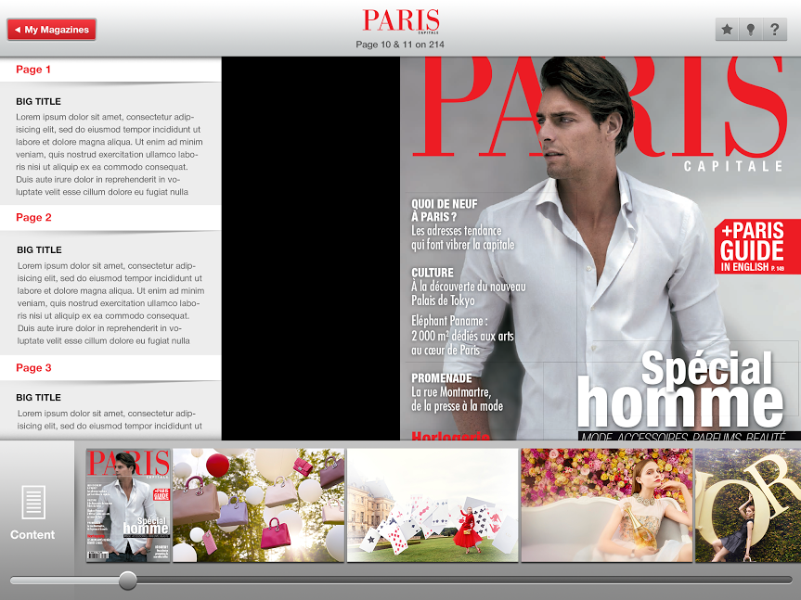Open help with the question mark icon
The width and height of the screenshot is (801, 600).
coord(774,30)
